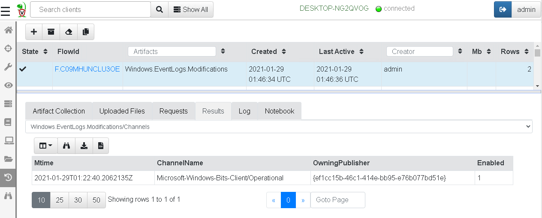Click the binoculars icon above results table
The width and height of the screenshot is (542, 218).
pyautogui.click(x=66, y=146)
